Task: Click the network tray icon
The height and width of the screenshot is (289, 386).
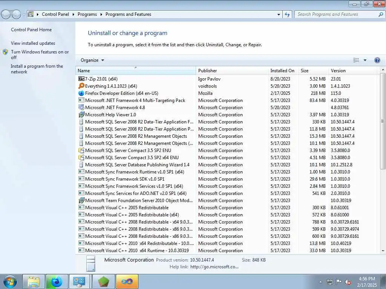Action: click(x=329, y=282)
